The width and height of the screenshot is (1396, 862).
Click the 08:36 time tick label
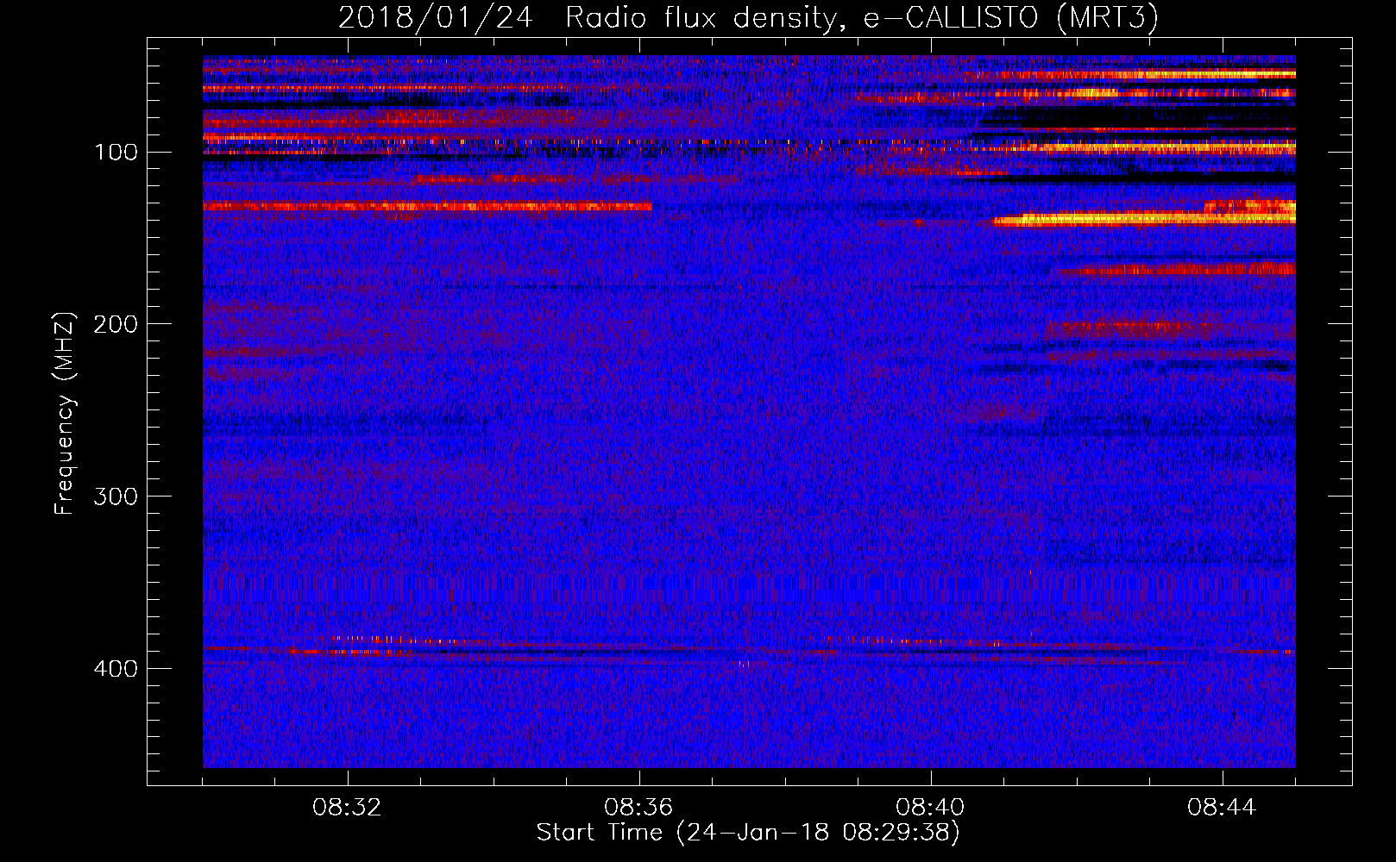(638, 808)
